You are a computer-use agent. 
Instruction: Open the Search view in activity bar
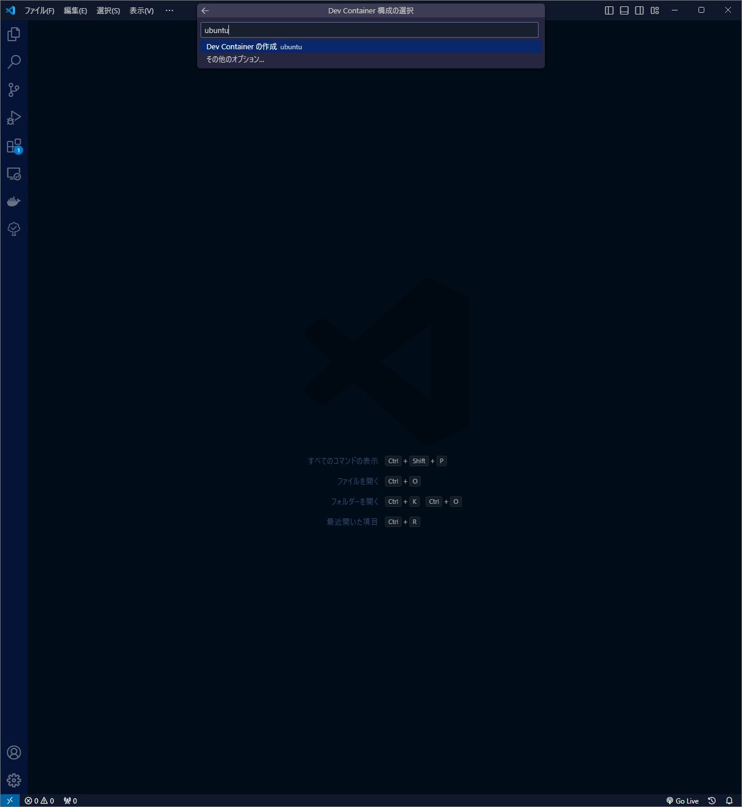(14, 62)
